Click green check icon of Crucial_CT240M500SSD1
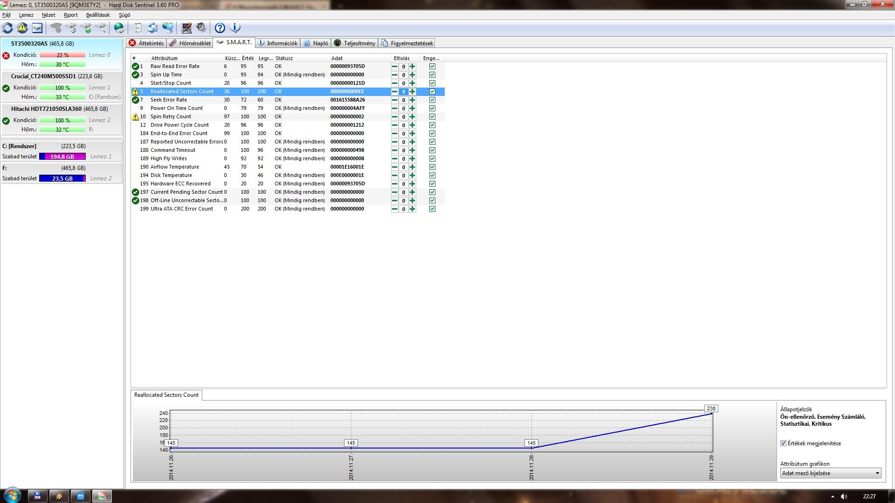The width and height of the screenshot is (895, 503). tap(6, 88)
